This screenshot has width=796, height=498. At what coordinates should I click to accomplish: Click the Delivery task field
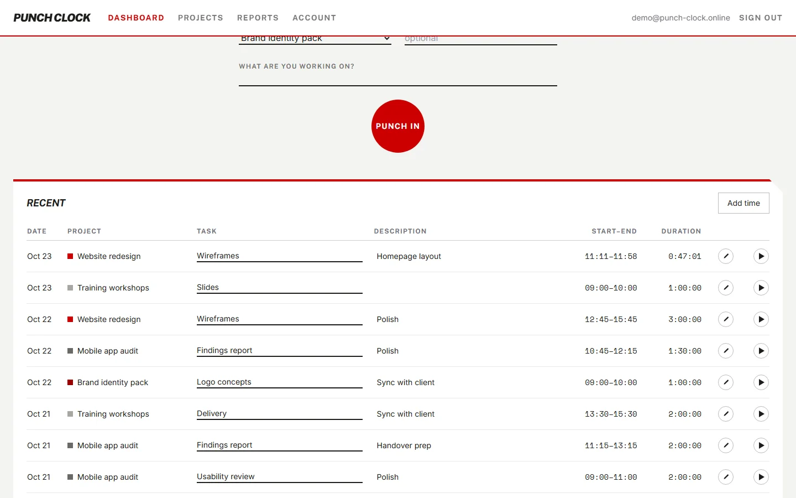click(280, 414)
